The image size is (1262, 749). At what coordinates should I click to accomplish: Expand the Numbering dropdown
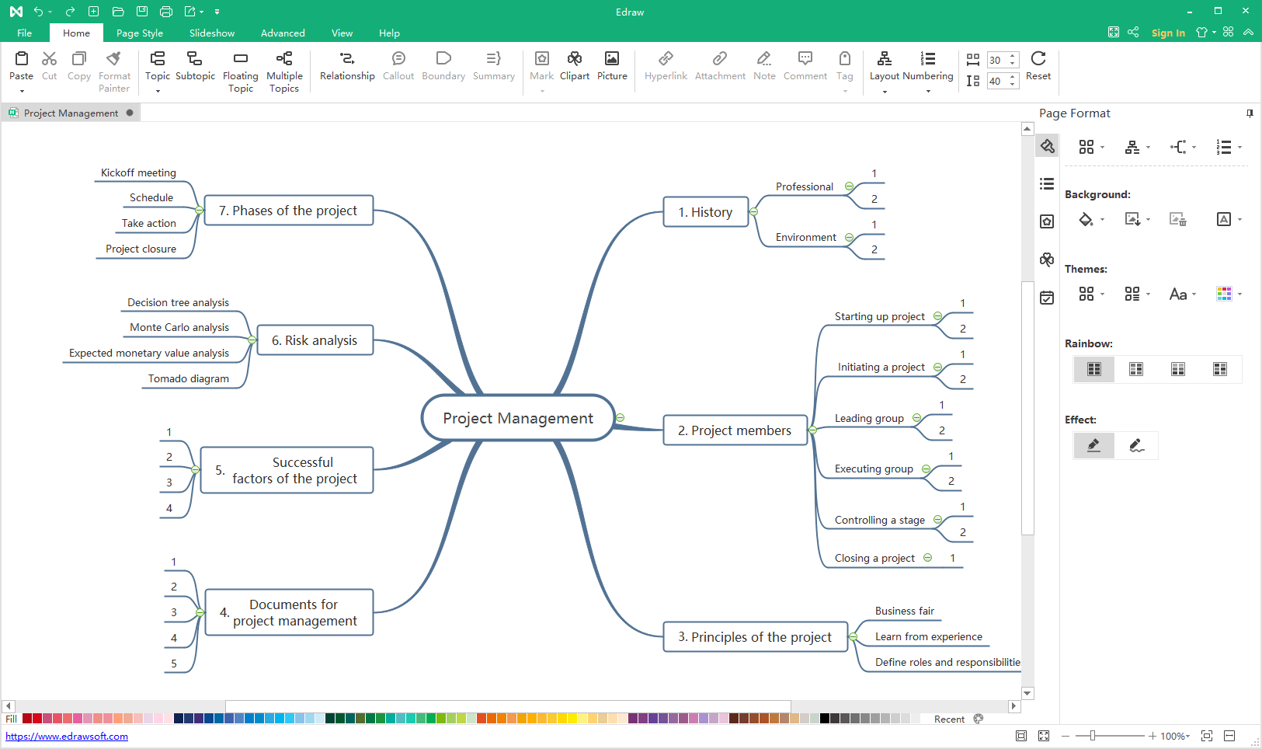click(928, 92)
